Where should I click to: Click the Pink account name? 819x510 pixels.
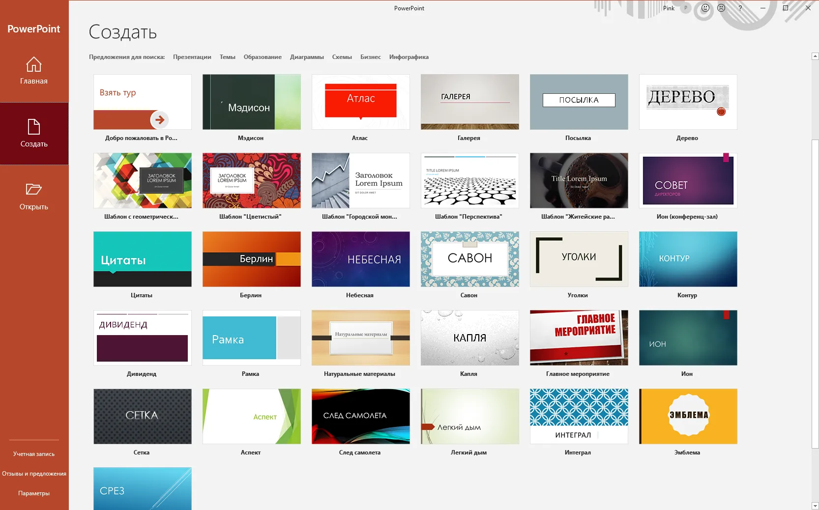[x=669, y=8]
